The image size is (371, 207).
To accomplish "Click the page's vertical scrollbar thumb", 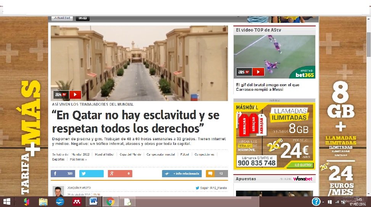I will [369, 45].
